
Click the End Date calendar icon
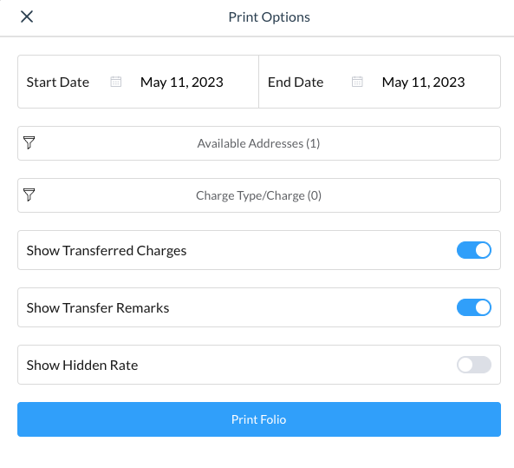click(x=357, y=82)
